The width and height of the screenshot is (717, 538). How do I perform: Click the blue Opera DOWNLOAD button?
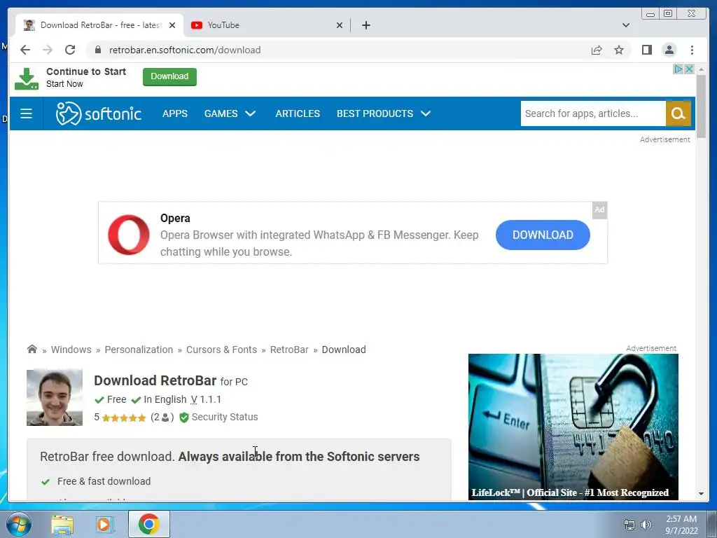[543, 235]
